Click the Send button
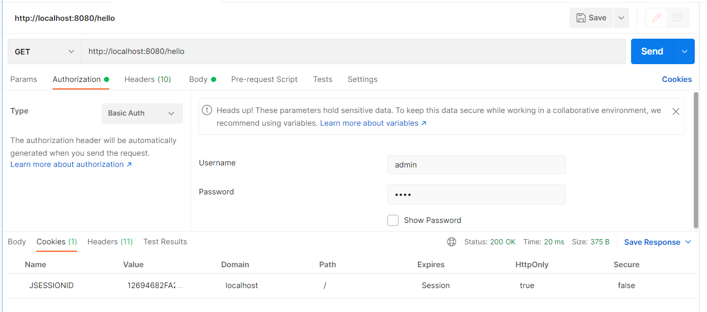Screen dimensions: 707x312 (651, 51)
